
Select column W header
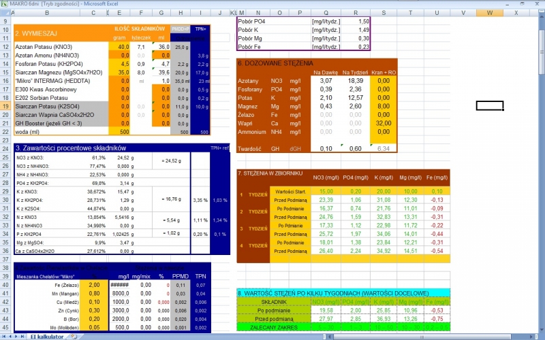[489, 13]
